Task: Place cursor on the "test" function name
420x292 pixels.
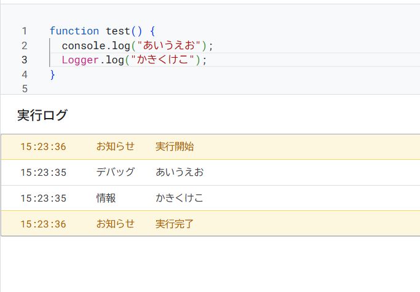Action: 117,31
